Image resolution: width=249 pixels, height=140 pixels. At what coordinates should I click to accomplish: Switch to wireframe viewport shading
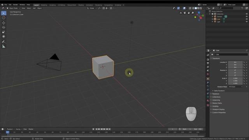(193, 8)
